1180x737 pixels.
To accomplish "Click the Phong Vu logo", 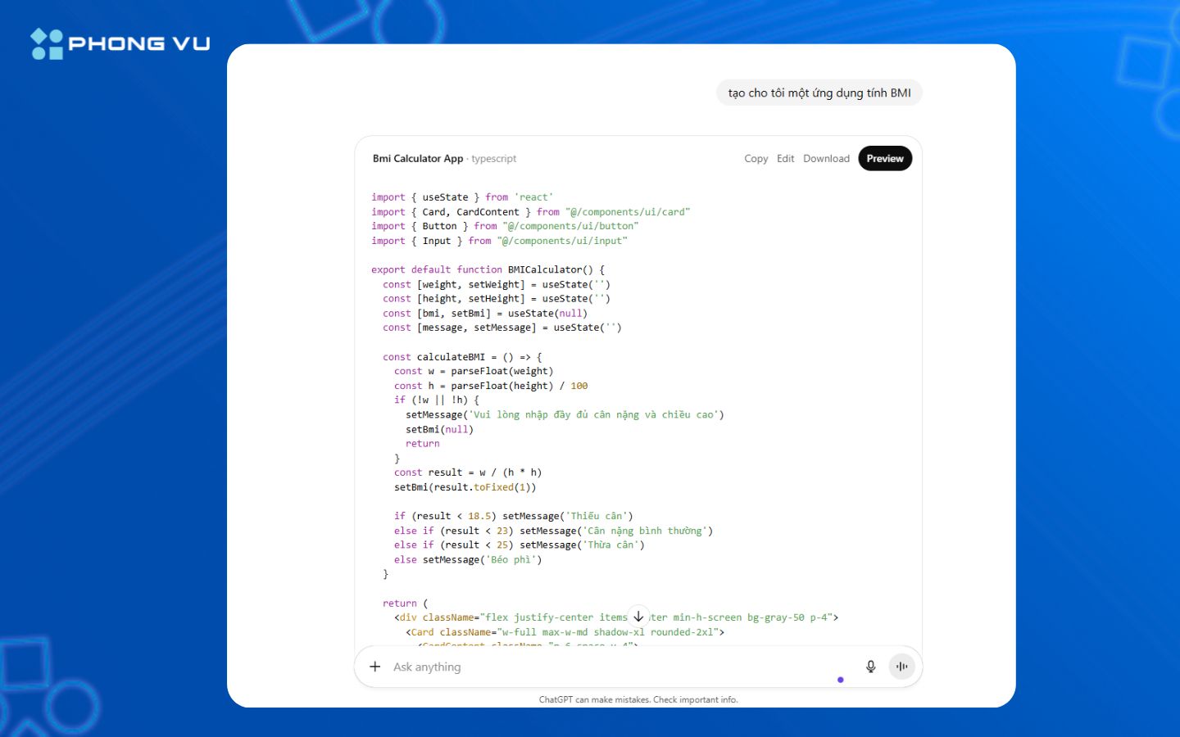I will point(120,44).
